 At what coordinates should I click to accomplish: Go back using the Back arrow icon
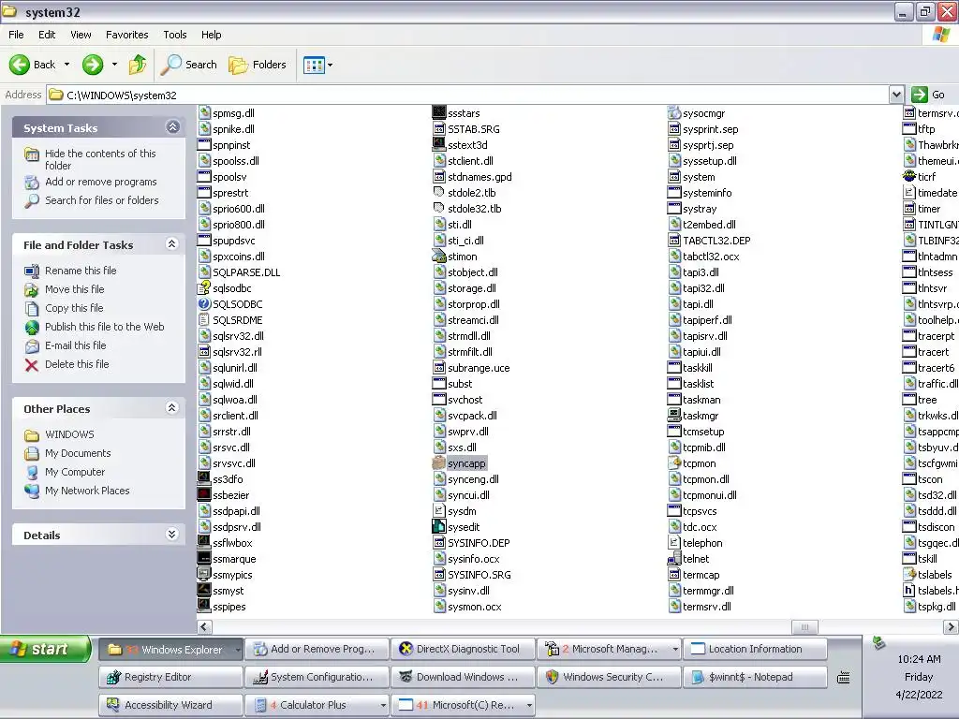[x=19, y=65]
